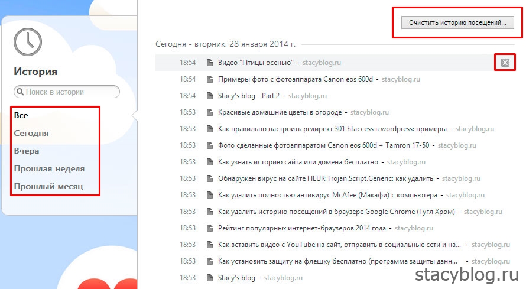Click the page icon beside the last Stacy's blog entry
The width and height of the screenshot is (526, 289).
[x=210, y=278]
